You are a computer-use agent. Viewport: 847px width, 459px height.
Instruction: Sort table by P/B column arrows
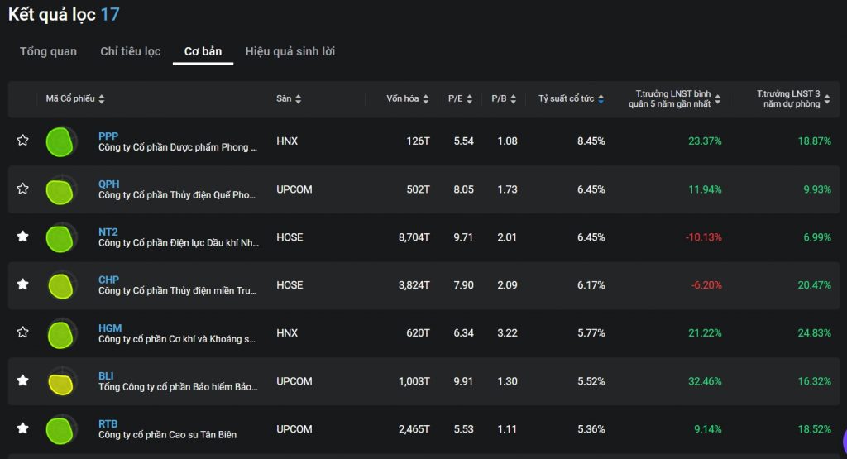pos(513,99)
